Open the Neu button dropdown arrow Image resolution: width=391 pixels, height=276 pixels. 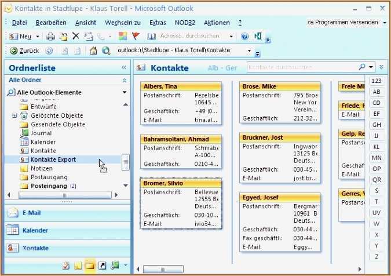(x=38, y=37)
